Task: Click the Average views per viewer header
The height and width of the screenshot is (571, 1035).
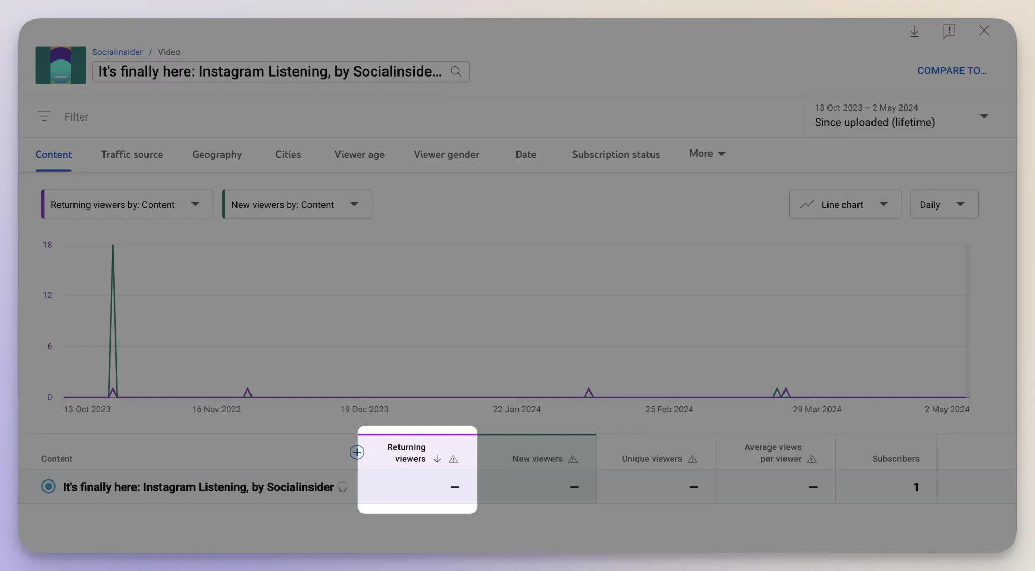Action: click(x=773, y=453)
